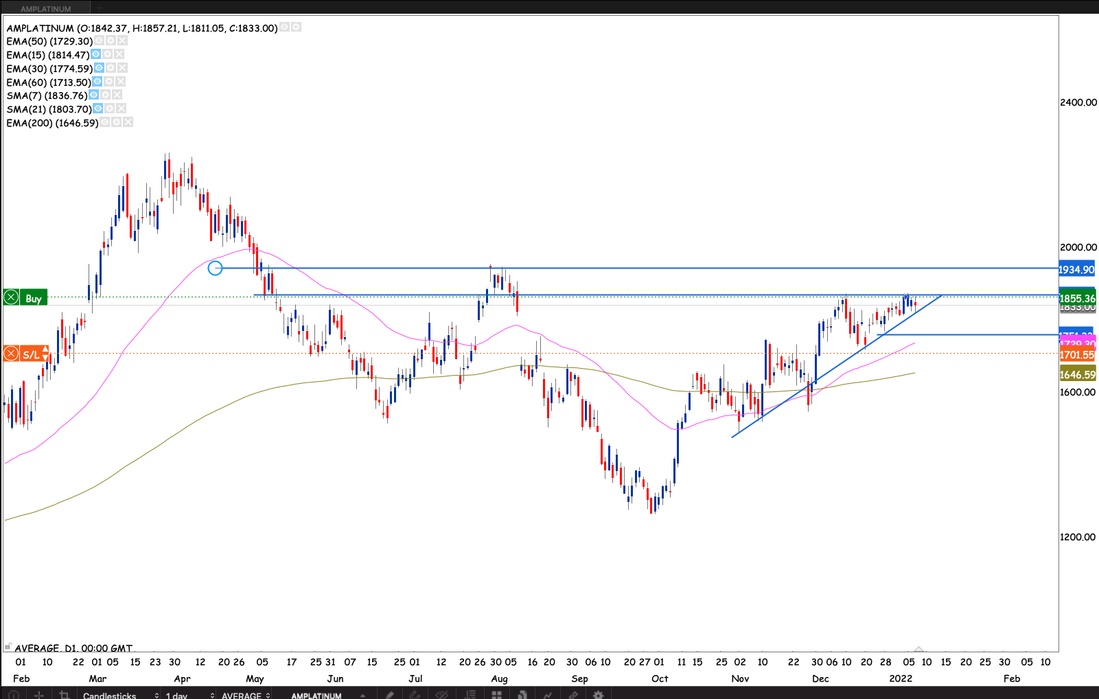1099x699 pixels.
Task: Toggle visibility of EMA(30) indicator
Action: 99,68
